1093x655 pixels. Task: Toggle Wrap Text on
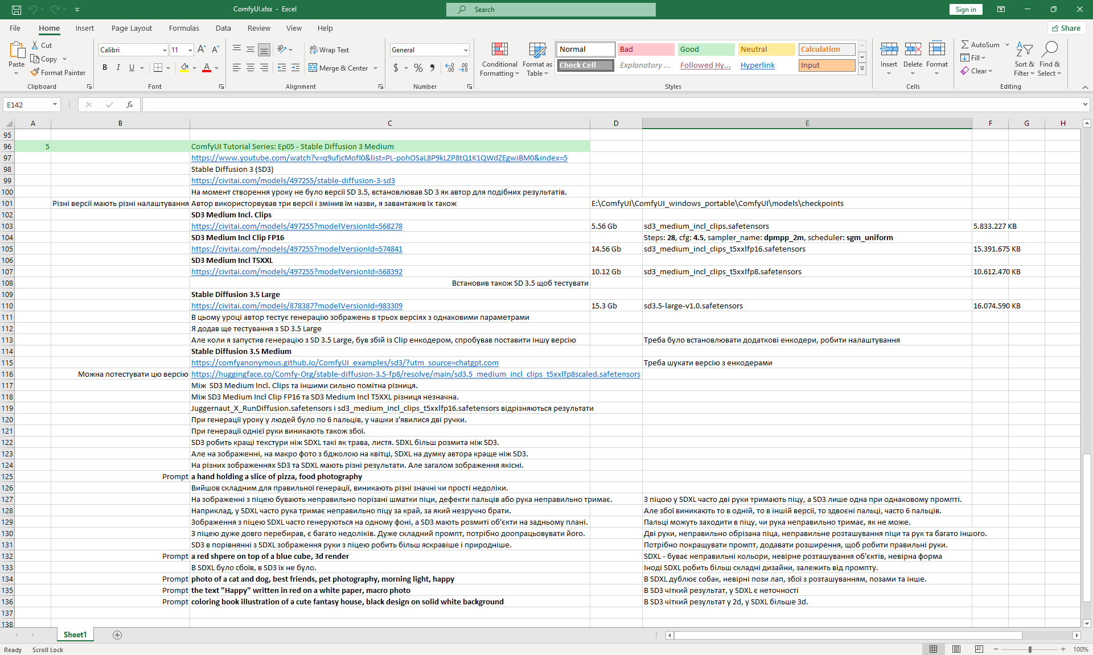(x=329, y=50)
